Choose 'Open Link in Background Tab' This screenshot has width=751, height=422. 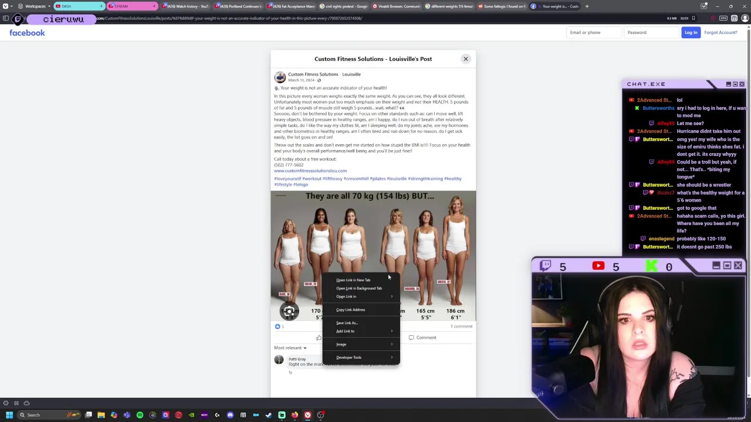click(x=360, y=288)
